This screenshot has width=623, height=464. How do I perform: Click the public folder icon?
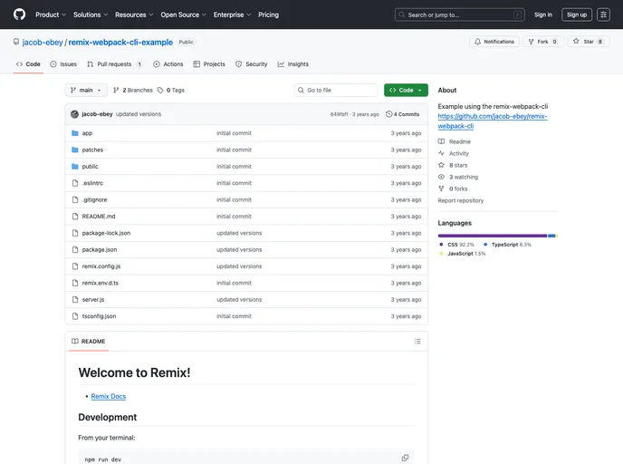(x=74, y=167)
